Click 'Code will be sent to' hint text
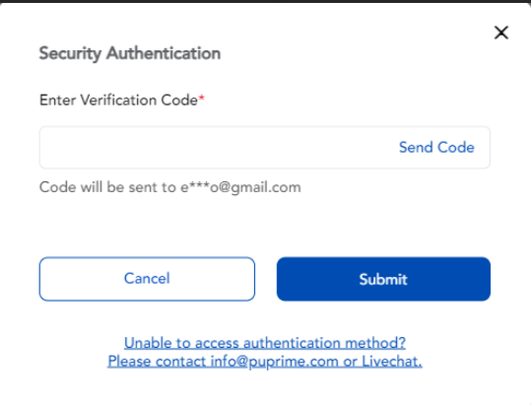Viewport: 531px width, 406px height. click(x=108, y=187)
